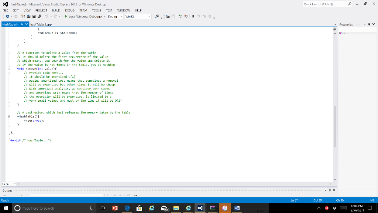Close the HashTable.h tab
Image resolution: width=378 pixels, height=213 pixels.
point(27,24)
